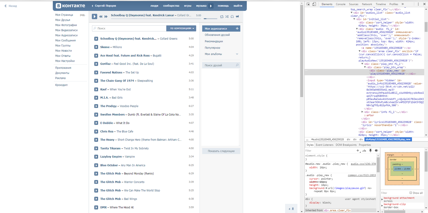Enable the 'Show all' checkbox
The image size is (428, 213).
coord(411,193)
